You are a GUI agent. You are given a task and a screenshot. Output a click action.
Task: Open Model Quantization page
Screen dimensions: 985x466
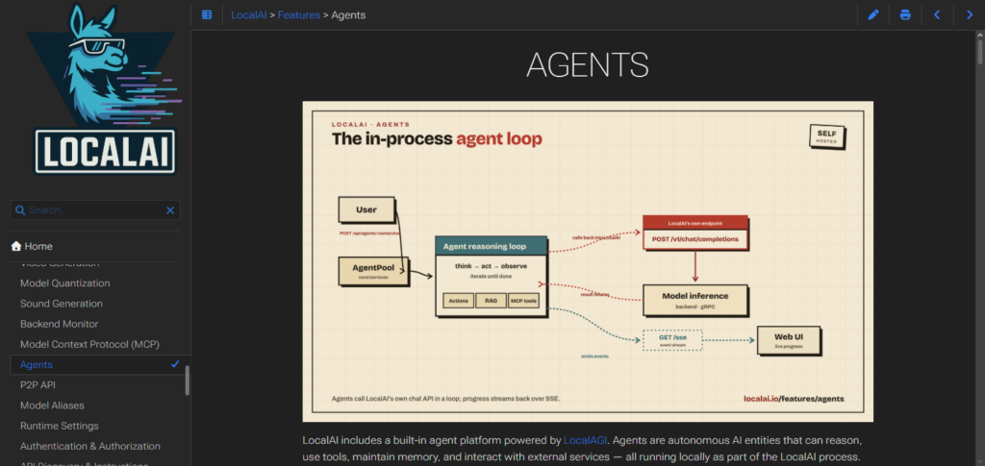pyautogui.click(x=65, y=282)
